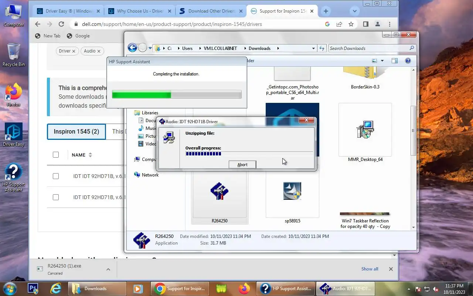Expand the address bar history dropdown

(313, 48)
